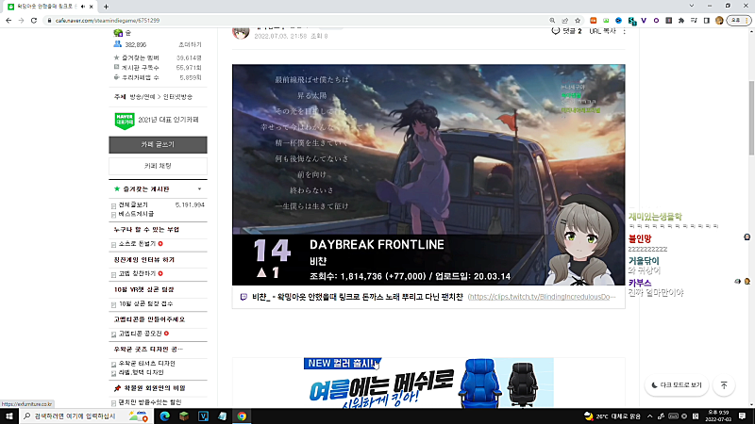Reload the current page

(x=34, y=21)
